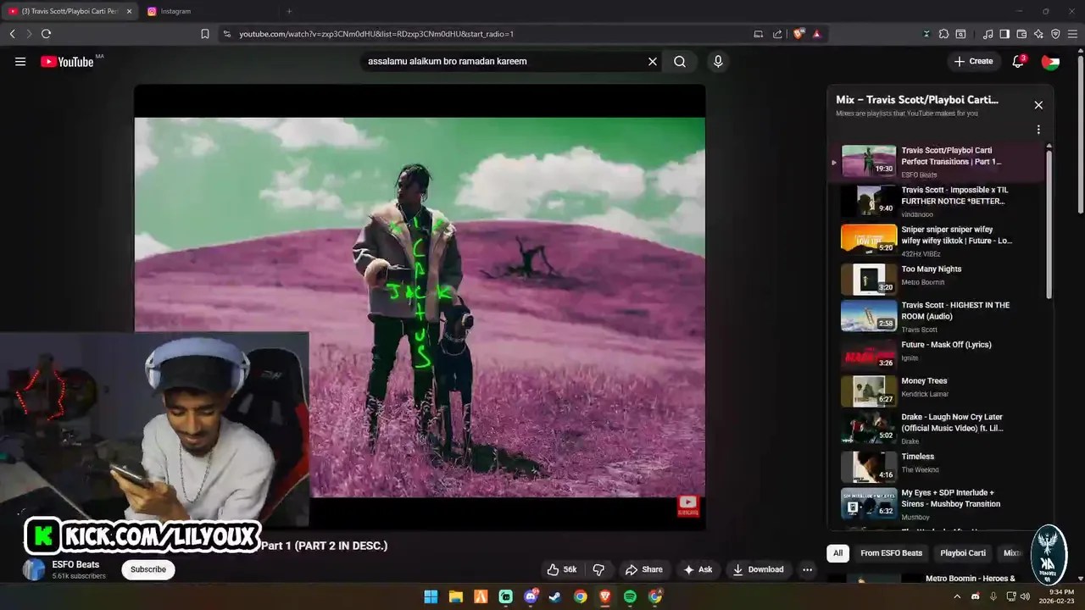This screenshot has height=610, width=1085.
Task: Dislike the video with thumbs down
Action: (598, 569)
